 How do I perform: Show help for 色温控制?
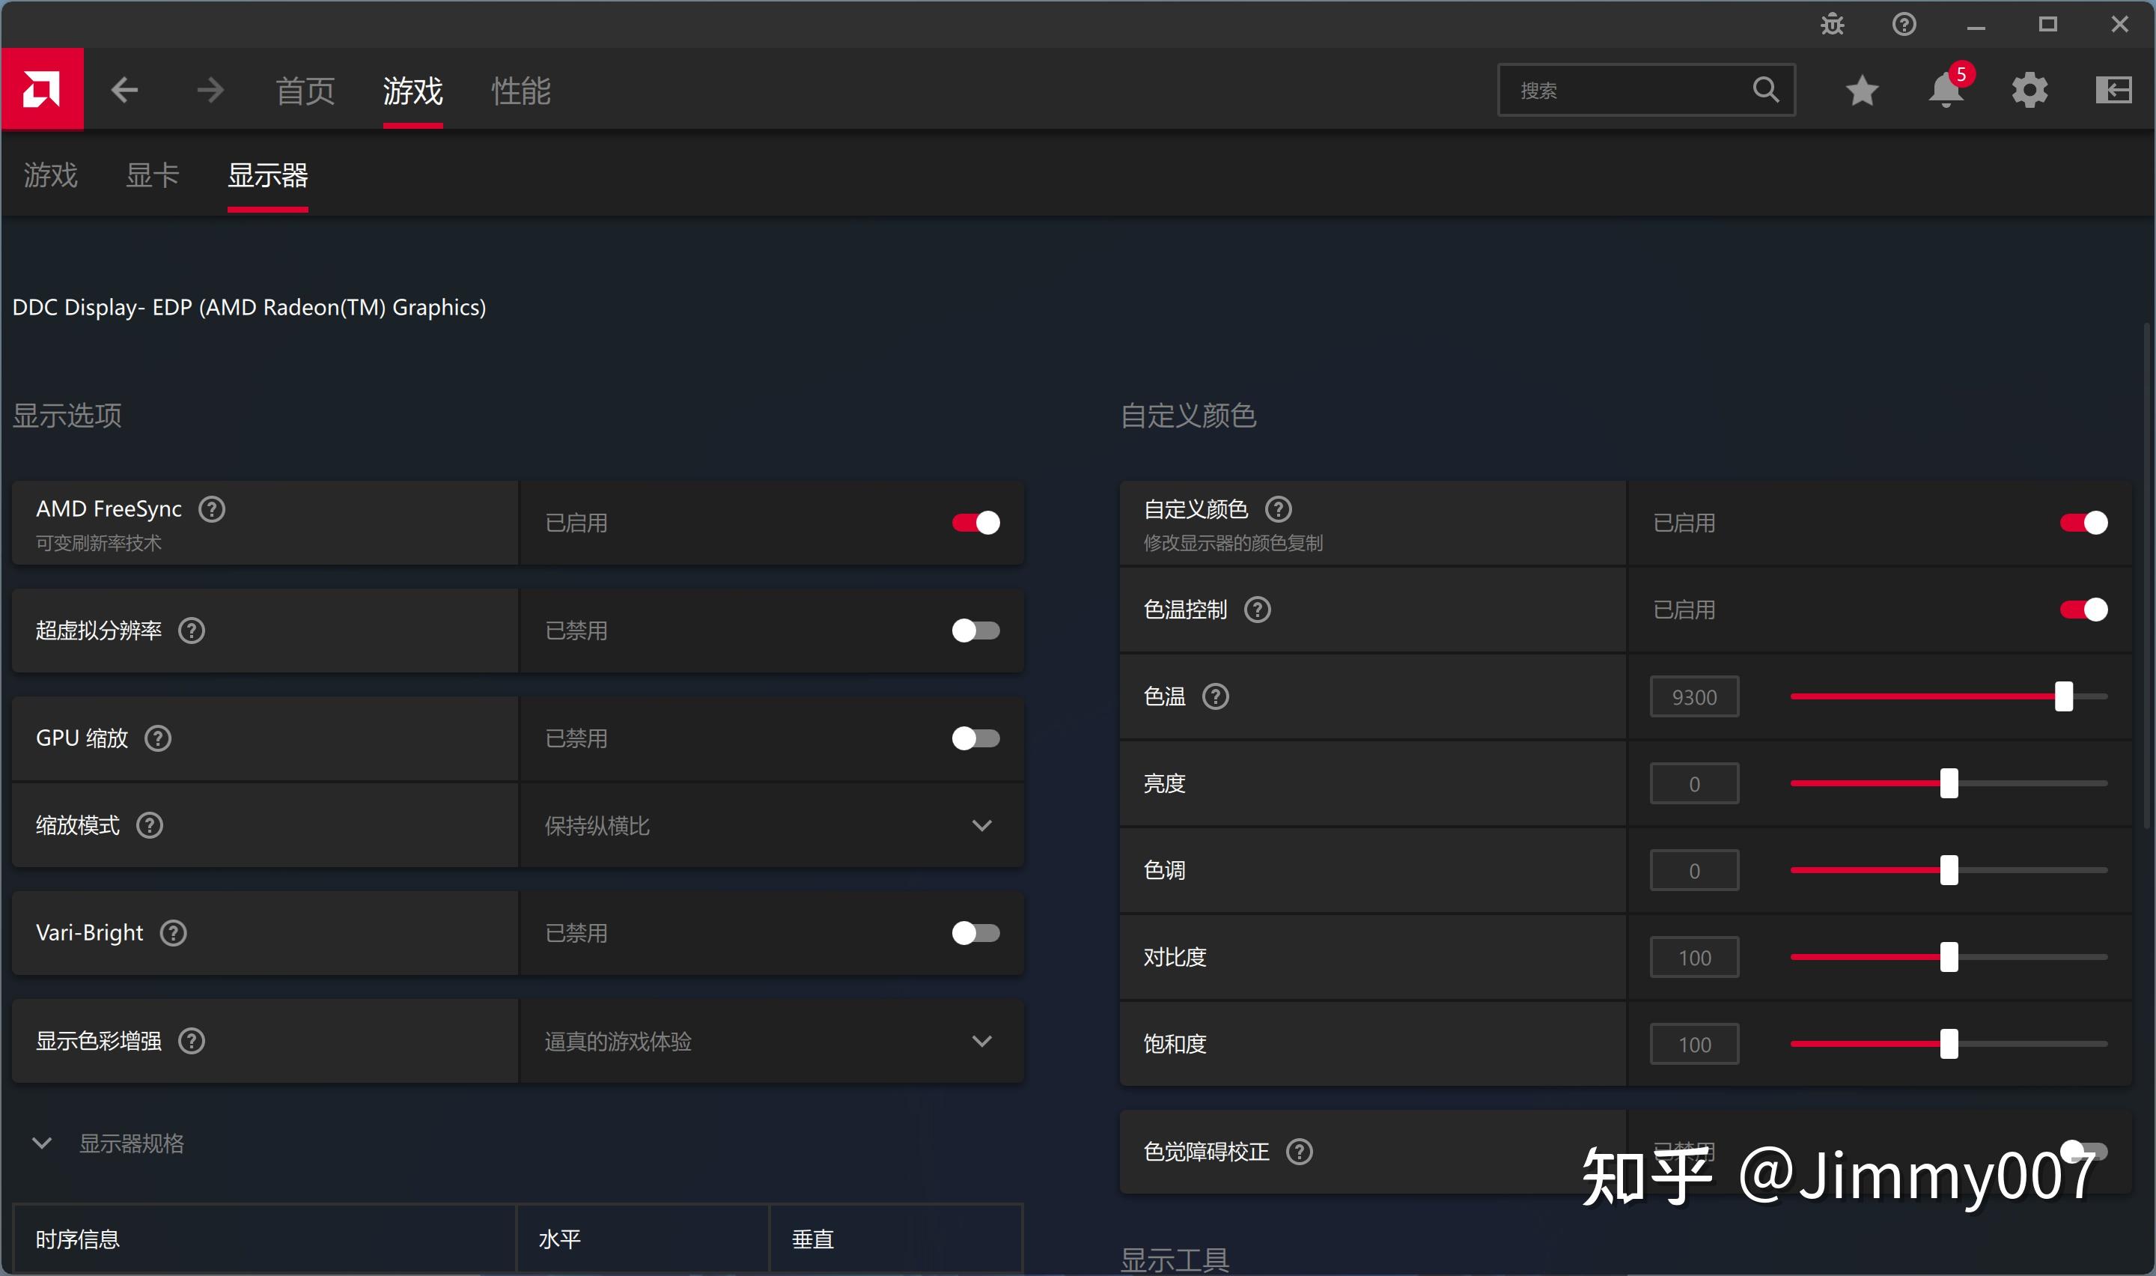click(1257, 610)
